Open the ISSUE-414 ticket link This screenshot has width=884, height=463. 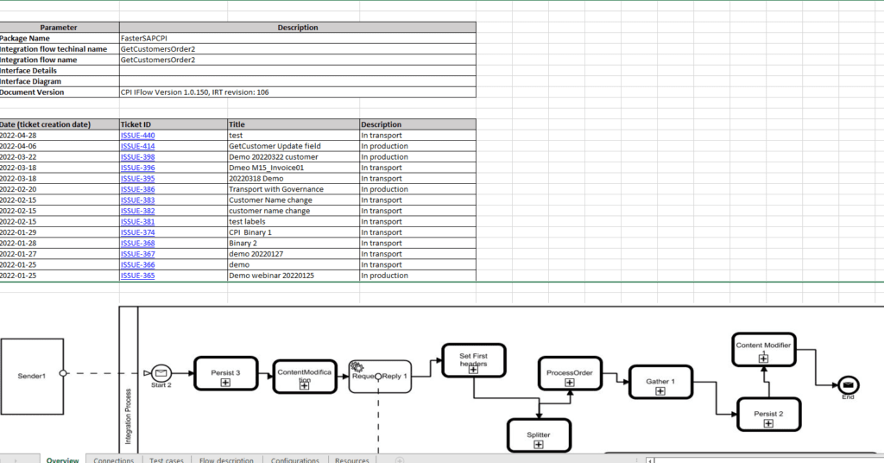coord(137,146)
